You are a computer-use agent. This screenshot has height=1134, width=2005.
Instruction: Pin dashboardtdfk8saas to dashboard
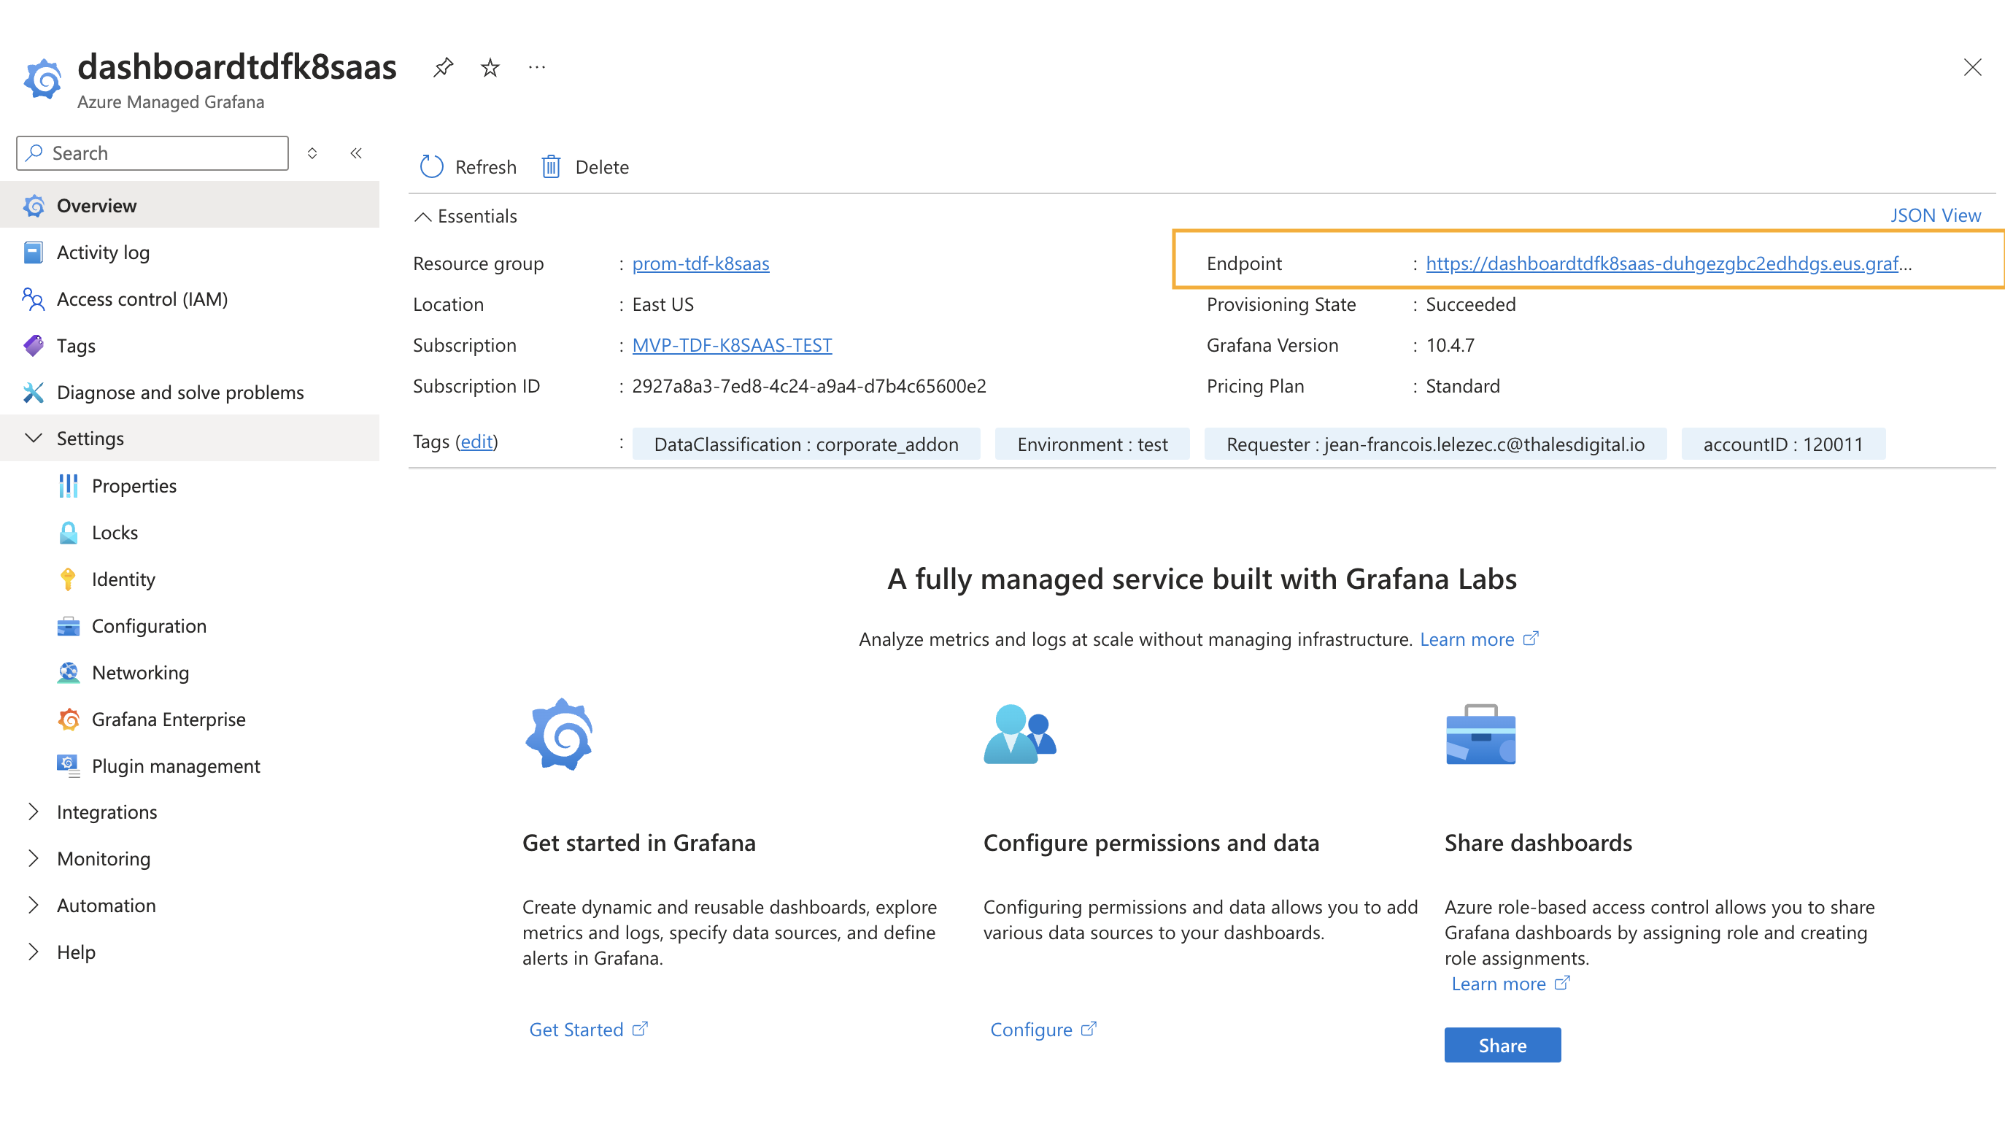[443, 68]
